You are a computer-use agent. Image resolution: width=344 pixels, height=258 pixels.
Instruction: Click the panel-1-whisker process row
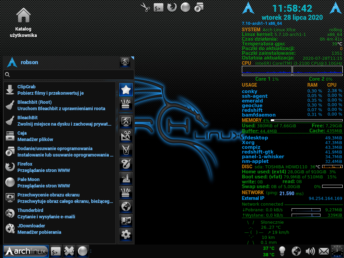(x=292, y=157)
